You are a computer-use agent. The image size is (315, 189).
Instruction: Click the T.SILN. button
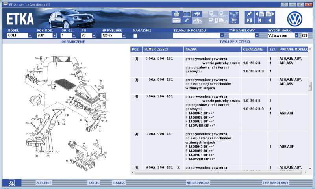coord(94,183)
